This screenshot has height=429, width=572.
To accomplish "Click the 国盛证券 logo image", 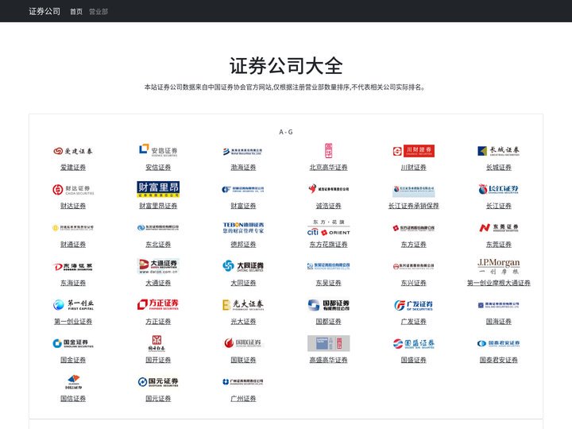I will [414, 344].
